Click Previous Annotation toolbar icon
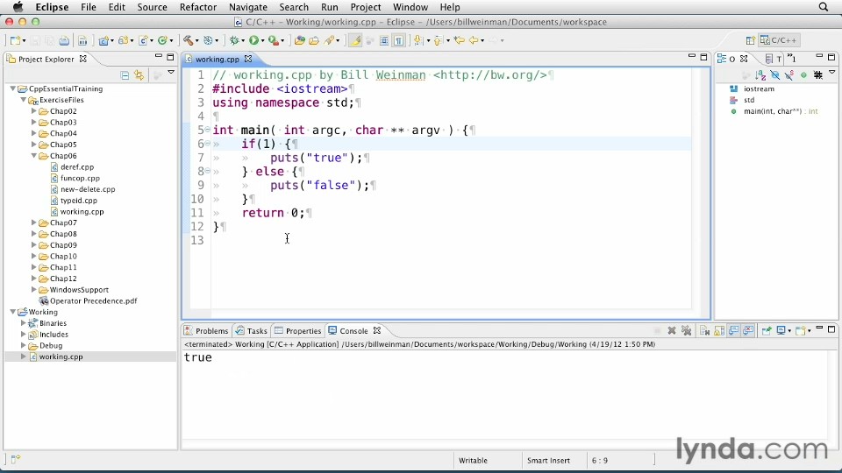Image resolution: width=842 pixels, height=473 pixels. pyautogui.click(x=439, y=40)
